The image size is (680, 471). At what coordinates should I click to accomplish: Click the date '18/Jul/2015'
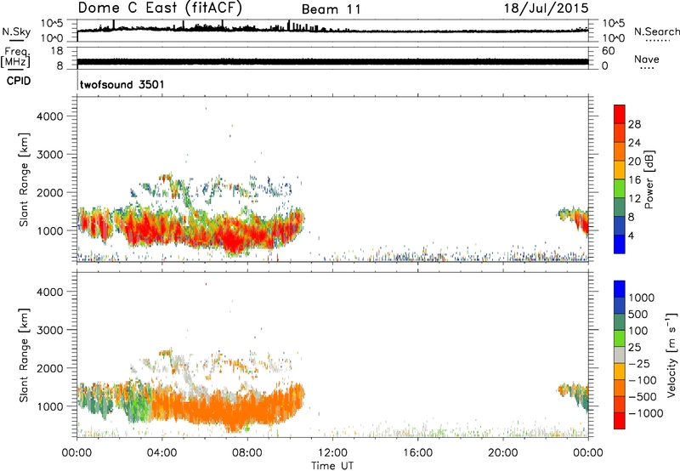tap(546, 9)
